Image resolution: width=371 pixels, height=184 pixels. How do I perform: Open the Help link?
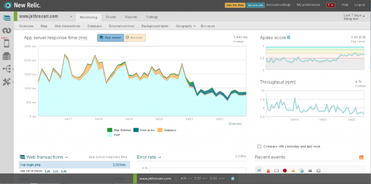pos(345,5)
